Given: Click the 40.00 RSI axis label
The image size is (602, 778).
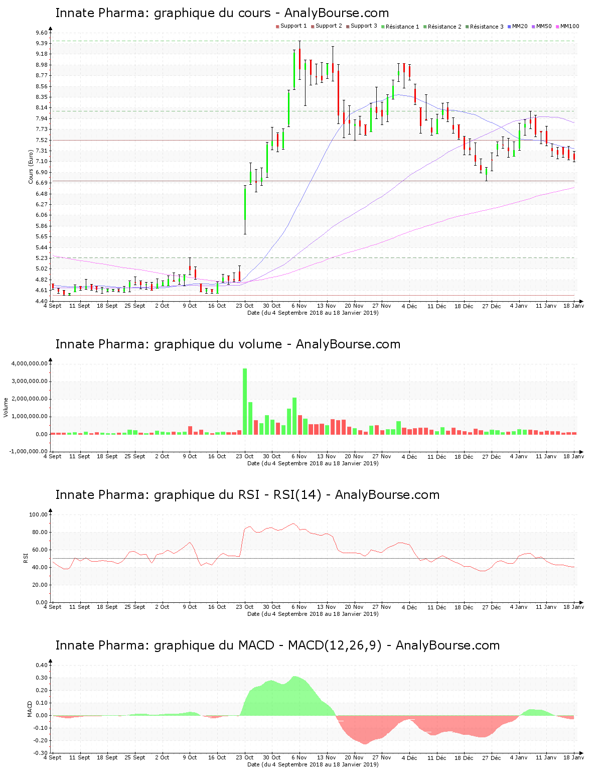Looking at the screenshot, I should click(x=40, y=567).
